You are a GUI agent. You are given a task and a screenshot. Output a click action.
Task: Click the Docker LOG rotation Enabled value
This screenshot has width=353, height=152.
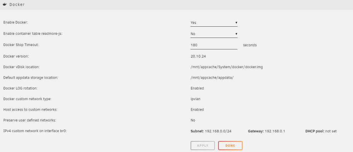pyautogui.click(x=197, y=88)
